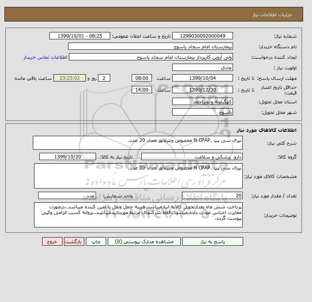Viewport: 312px width, 302px height.
Task: Click the goods group field دارو، پزشکی و سلامت
Action: [192, 156]
